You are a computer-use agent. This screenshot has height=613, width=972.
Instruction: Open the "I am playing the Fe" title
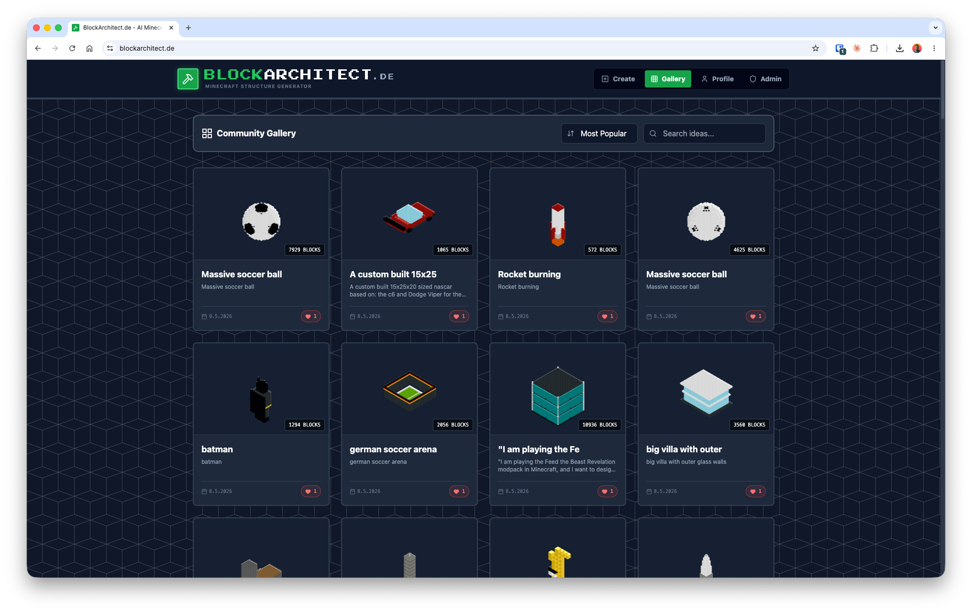[539, 449]
